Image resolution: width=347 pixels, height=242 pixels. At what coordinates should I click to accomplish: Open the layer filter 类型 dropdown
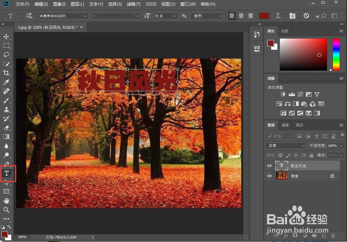(279, 136)
